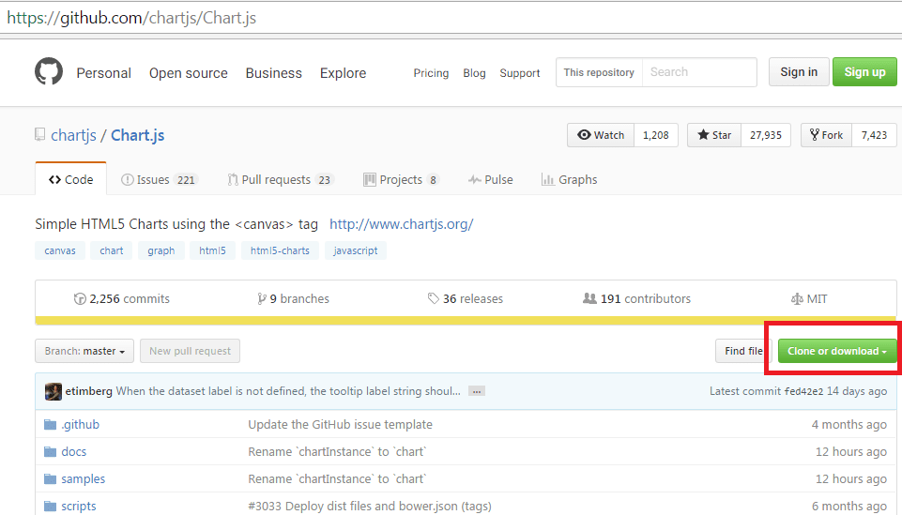Click the Watch button

(601, 135)
